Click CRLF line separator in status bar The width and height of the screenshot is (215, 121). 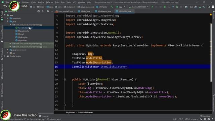(x=180, y=119)
